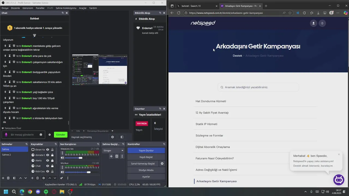This screenshot has height=196, width=349.
Task: Add a new source in Kaynaklar panel
Action: pos(32,178)
